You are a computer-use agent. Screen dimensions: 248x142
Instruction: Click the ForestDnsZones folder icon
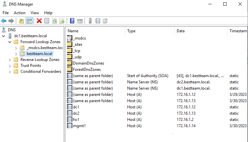[70, 70]
